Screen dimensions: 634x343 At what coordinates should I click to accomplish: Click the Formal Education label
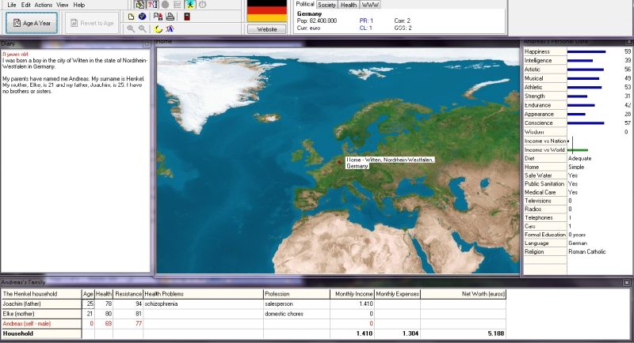(x=544, y=235)
